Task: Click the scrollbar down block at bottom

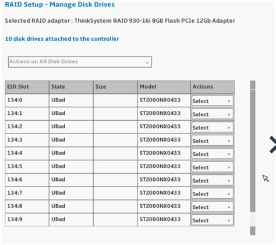Action: (x=253, y=231)
